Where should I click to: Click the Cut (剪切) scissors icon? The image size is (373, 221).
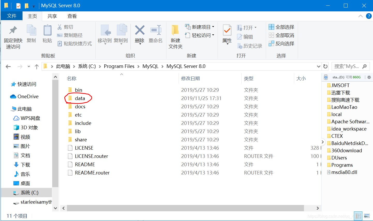[x=60, y=27]
